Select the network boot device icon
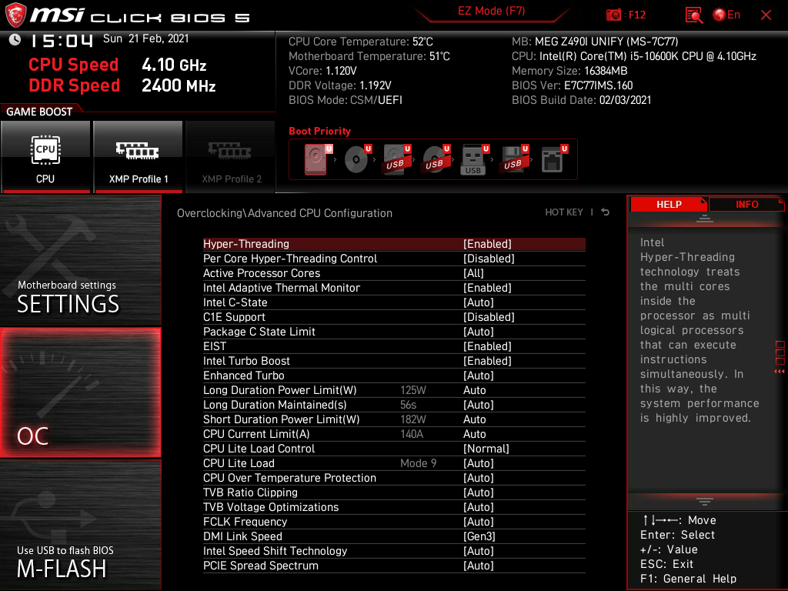The image size is (788, 591). click(554, 159)
